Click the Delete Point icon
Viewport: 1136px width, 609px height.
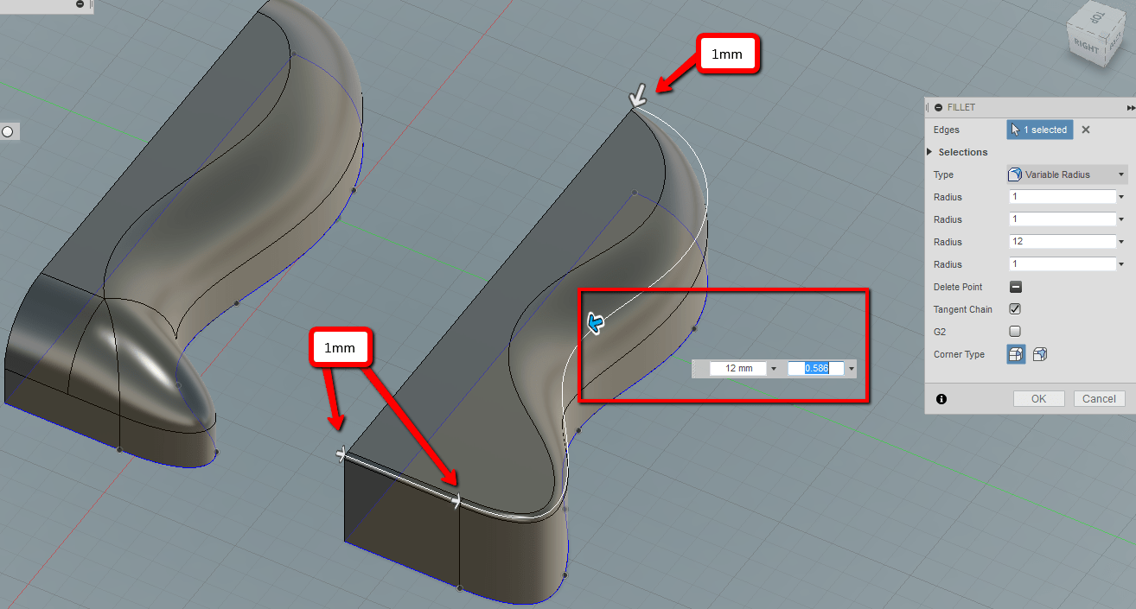[x=1014, y=286]
